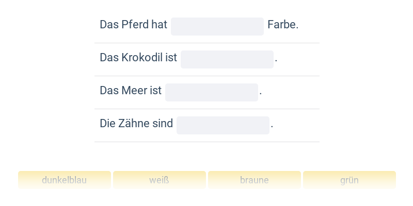Click the blank in the Pferd sentence
The height and width of the screenshot is (206, 413).
click(x=217, y=26)
